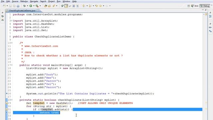Click the text 'myList.add("Owl");'
This screenshot has height=120, width=213.
click(x=41, y=84)
